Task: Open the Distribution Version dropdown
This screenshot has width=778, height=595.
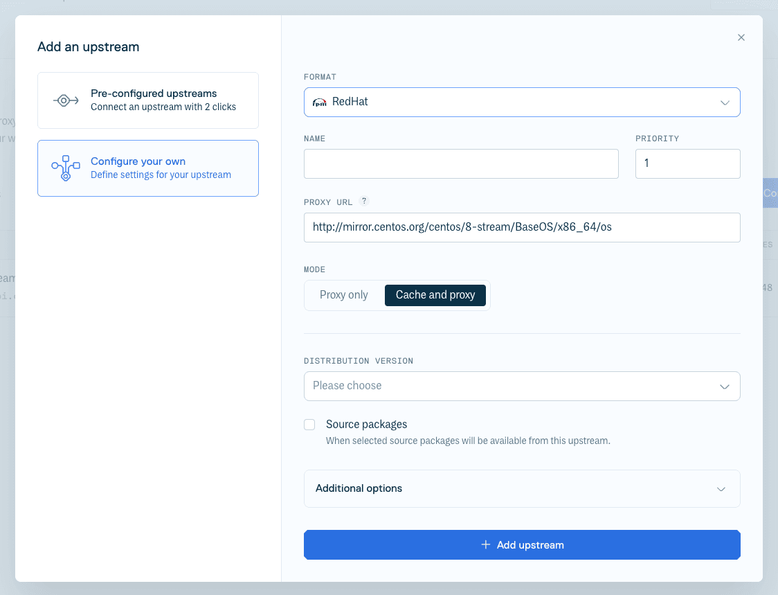Action: point(522,386)
